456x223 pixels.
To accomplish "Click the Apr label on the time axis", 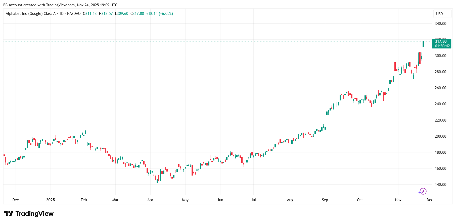I will [150, 200].
